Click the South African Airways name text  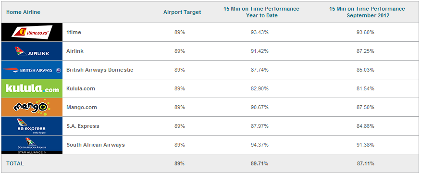[x=96, y=145]
